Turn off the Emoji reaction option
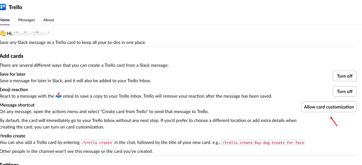 coord(344,92)
